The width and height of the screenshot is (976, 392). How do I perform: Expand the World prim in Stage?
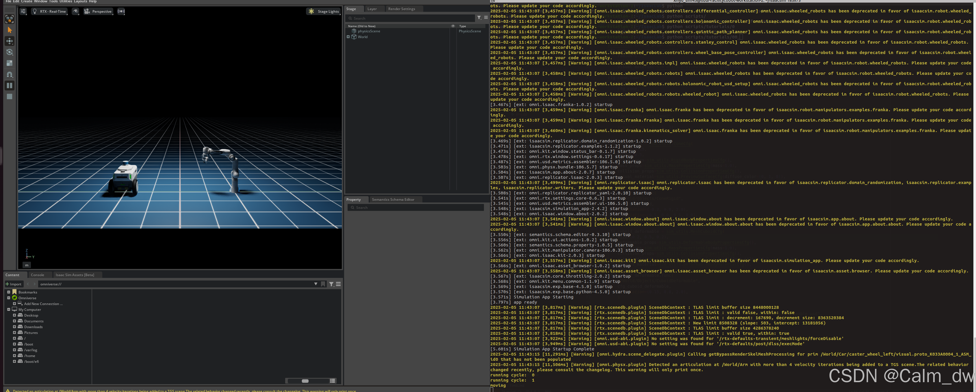click(x=348, y=37)
